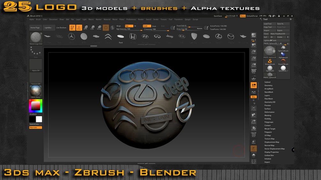
Task: Select the Mercedes star logo brush
Action: (72, 37)
